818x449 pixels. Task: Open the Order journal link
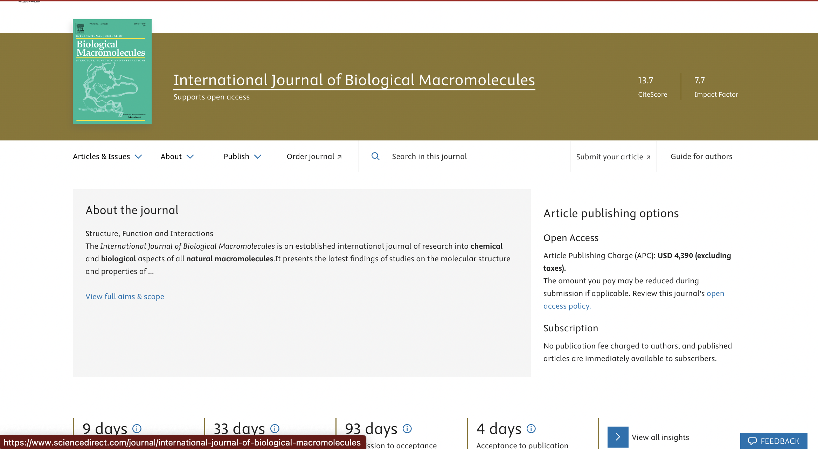point(314,157)
